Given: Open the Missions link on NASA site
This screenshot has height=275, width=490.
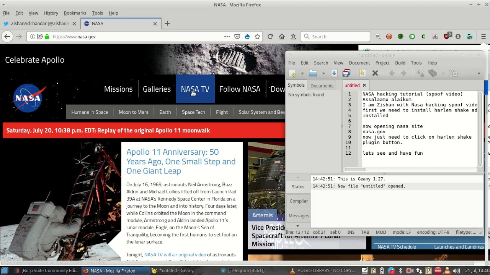Looking at the screenshot, I should point(118,89).
